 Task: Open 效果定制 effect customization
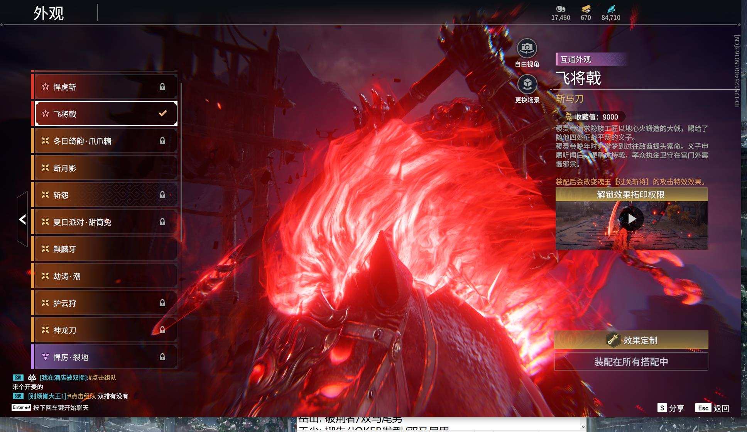[631, 340]
